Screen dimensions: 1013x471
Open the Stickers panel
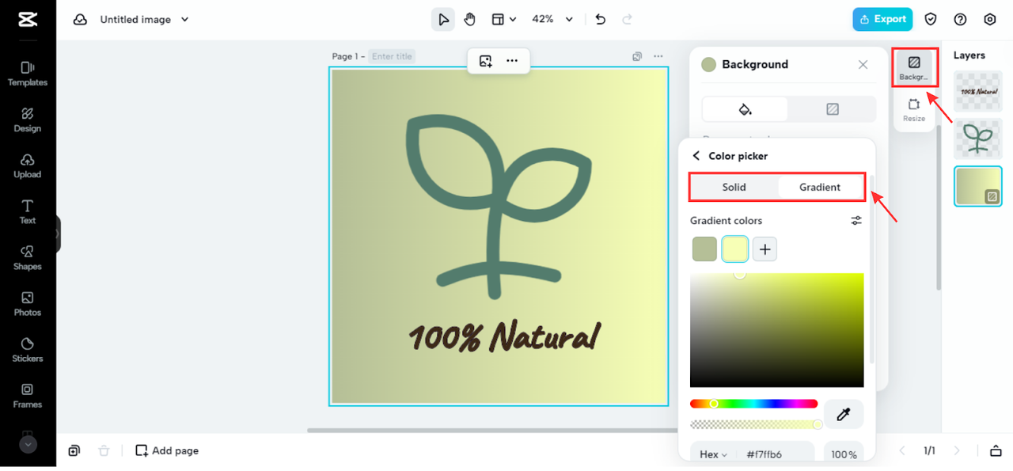(x=28, y=349)
